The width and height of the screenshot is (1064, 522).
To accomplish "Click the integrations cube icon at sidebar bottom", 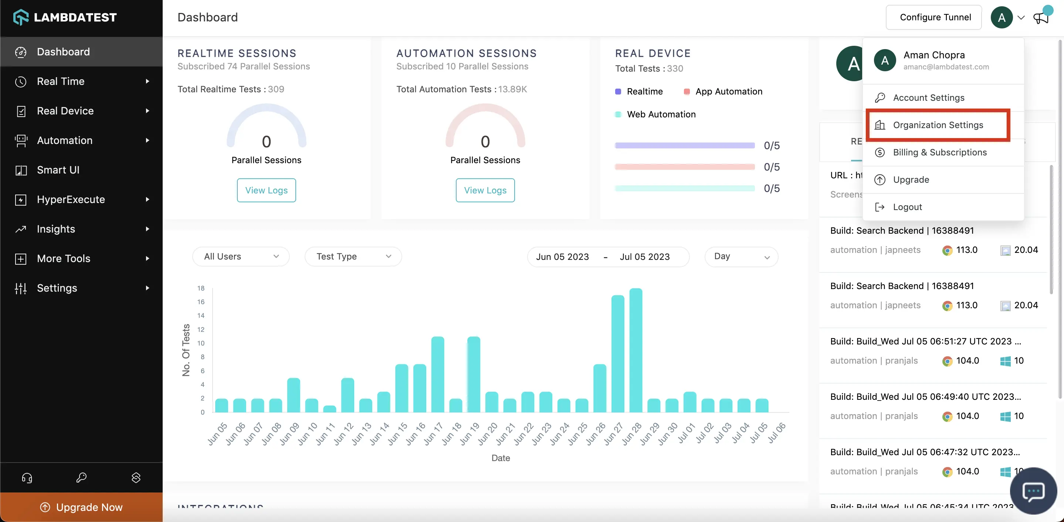I will coord(136,477).
